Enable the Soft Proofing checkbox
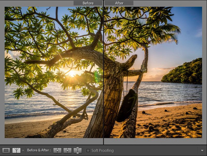The height and width of the screenshot is (156, 207). pos(88,151)
